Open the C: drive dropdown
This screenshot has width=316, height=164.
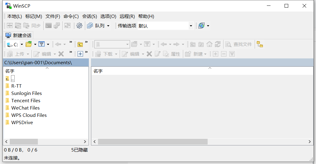pos(22,44)
